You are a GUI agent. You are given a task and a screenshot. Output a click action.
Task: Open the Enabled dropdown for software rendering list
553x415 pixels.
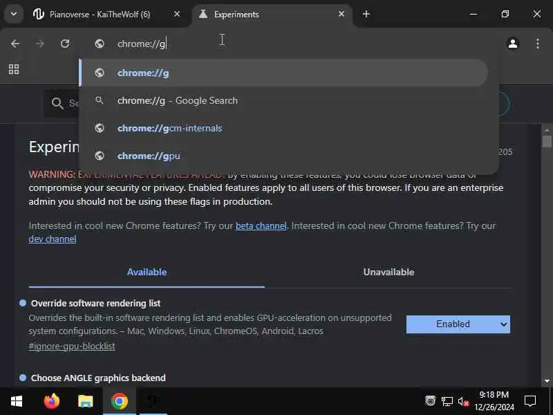(x=458, y=324)
